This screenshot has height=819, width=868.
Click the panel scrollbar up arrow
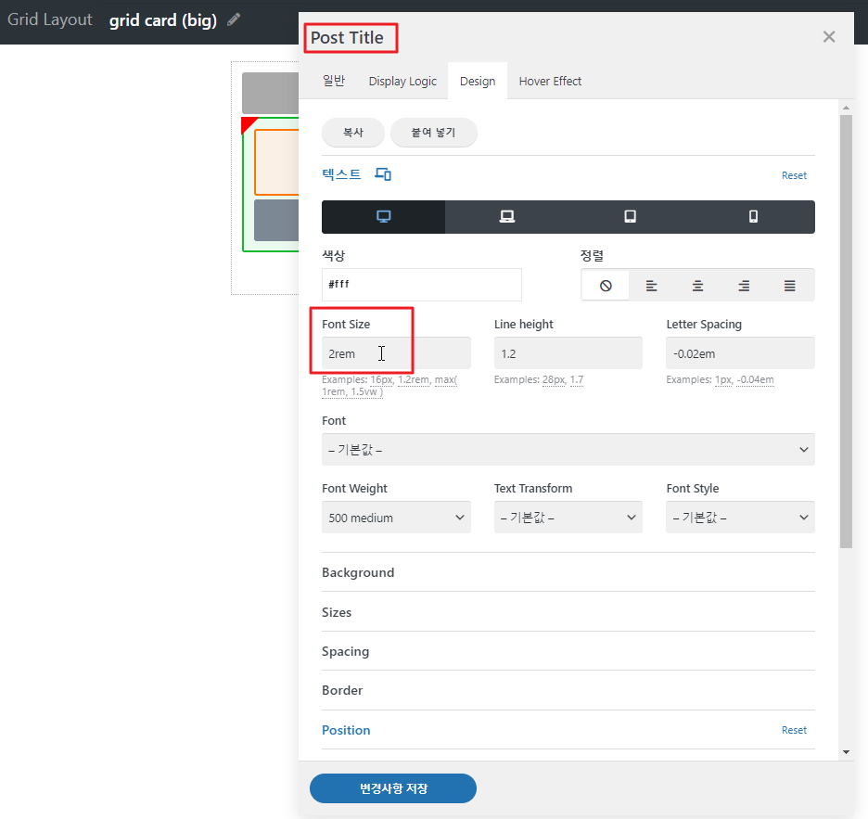coord(846,108)
